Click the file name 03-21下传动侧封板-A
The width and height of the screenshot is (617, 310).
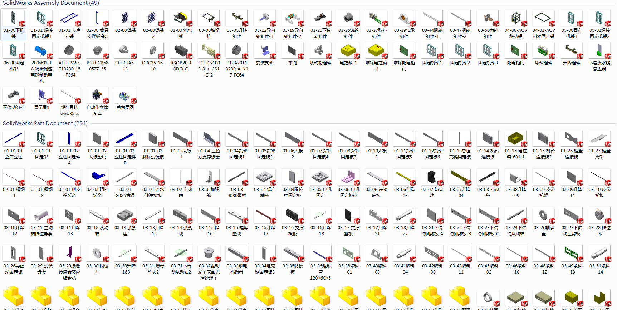[x=432, y=231]
